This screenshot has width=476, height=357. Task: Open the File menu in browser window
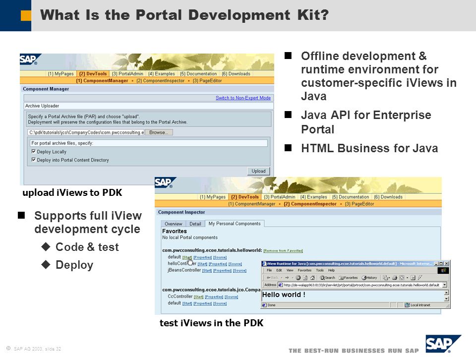pos(269,270)
